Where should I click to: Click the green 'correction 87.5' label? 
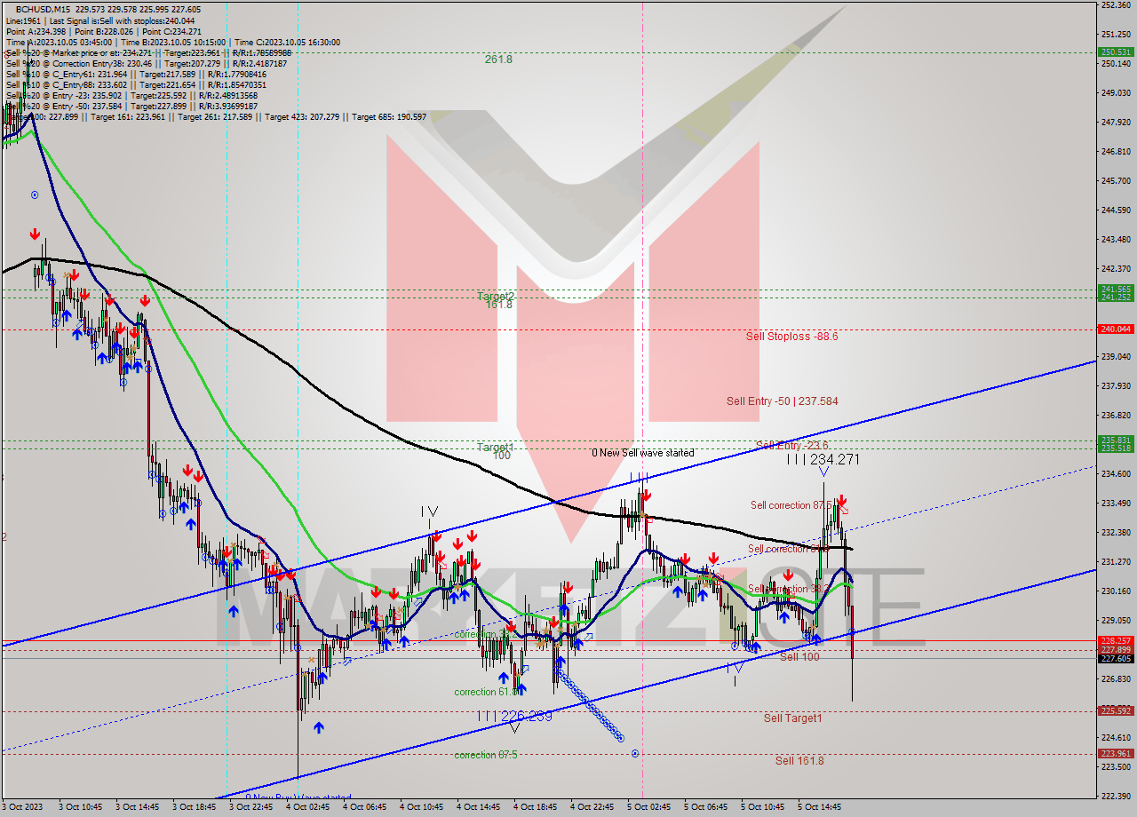[x=487, y=755]
